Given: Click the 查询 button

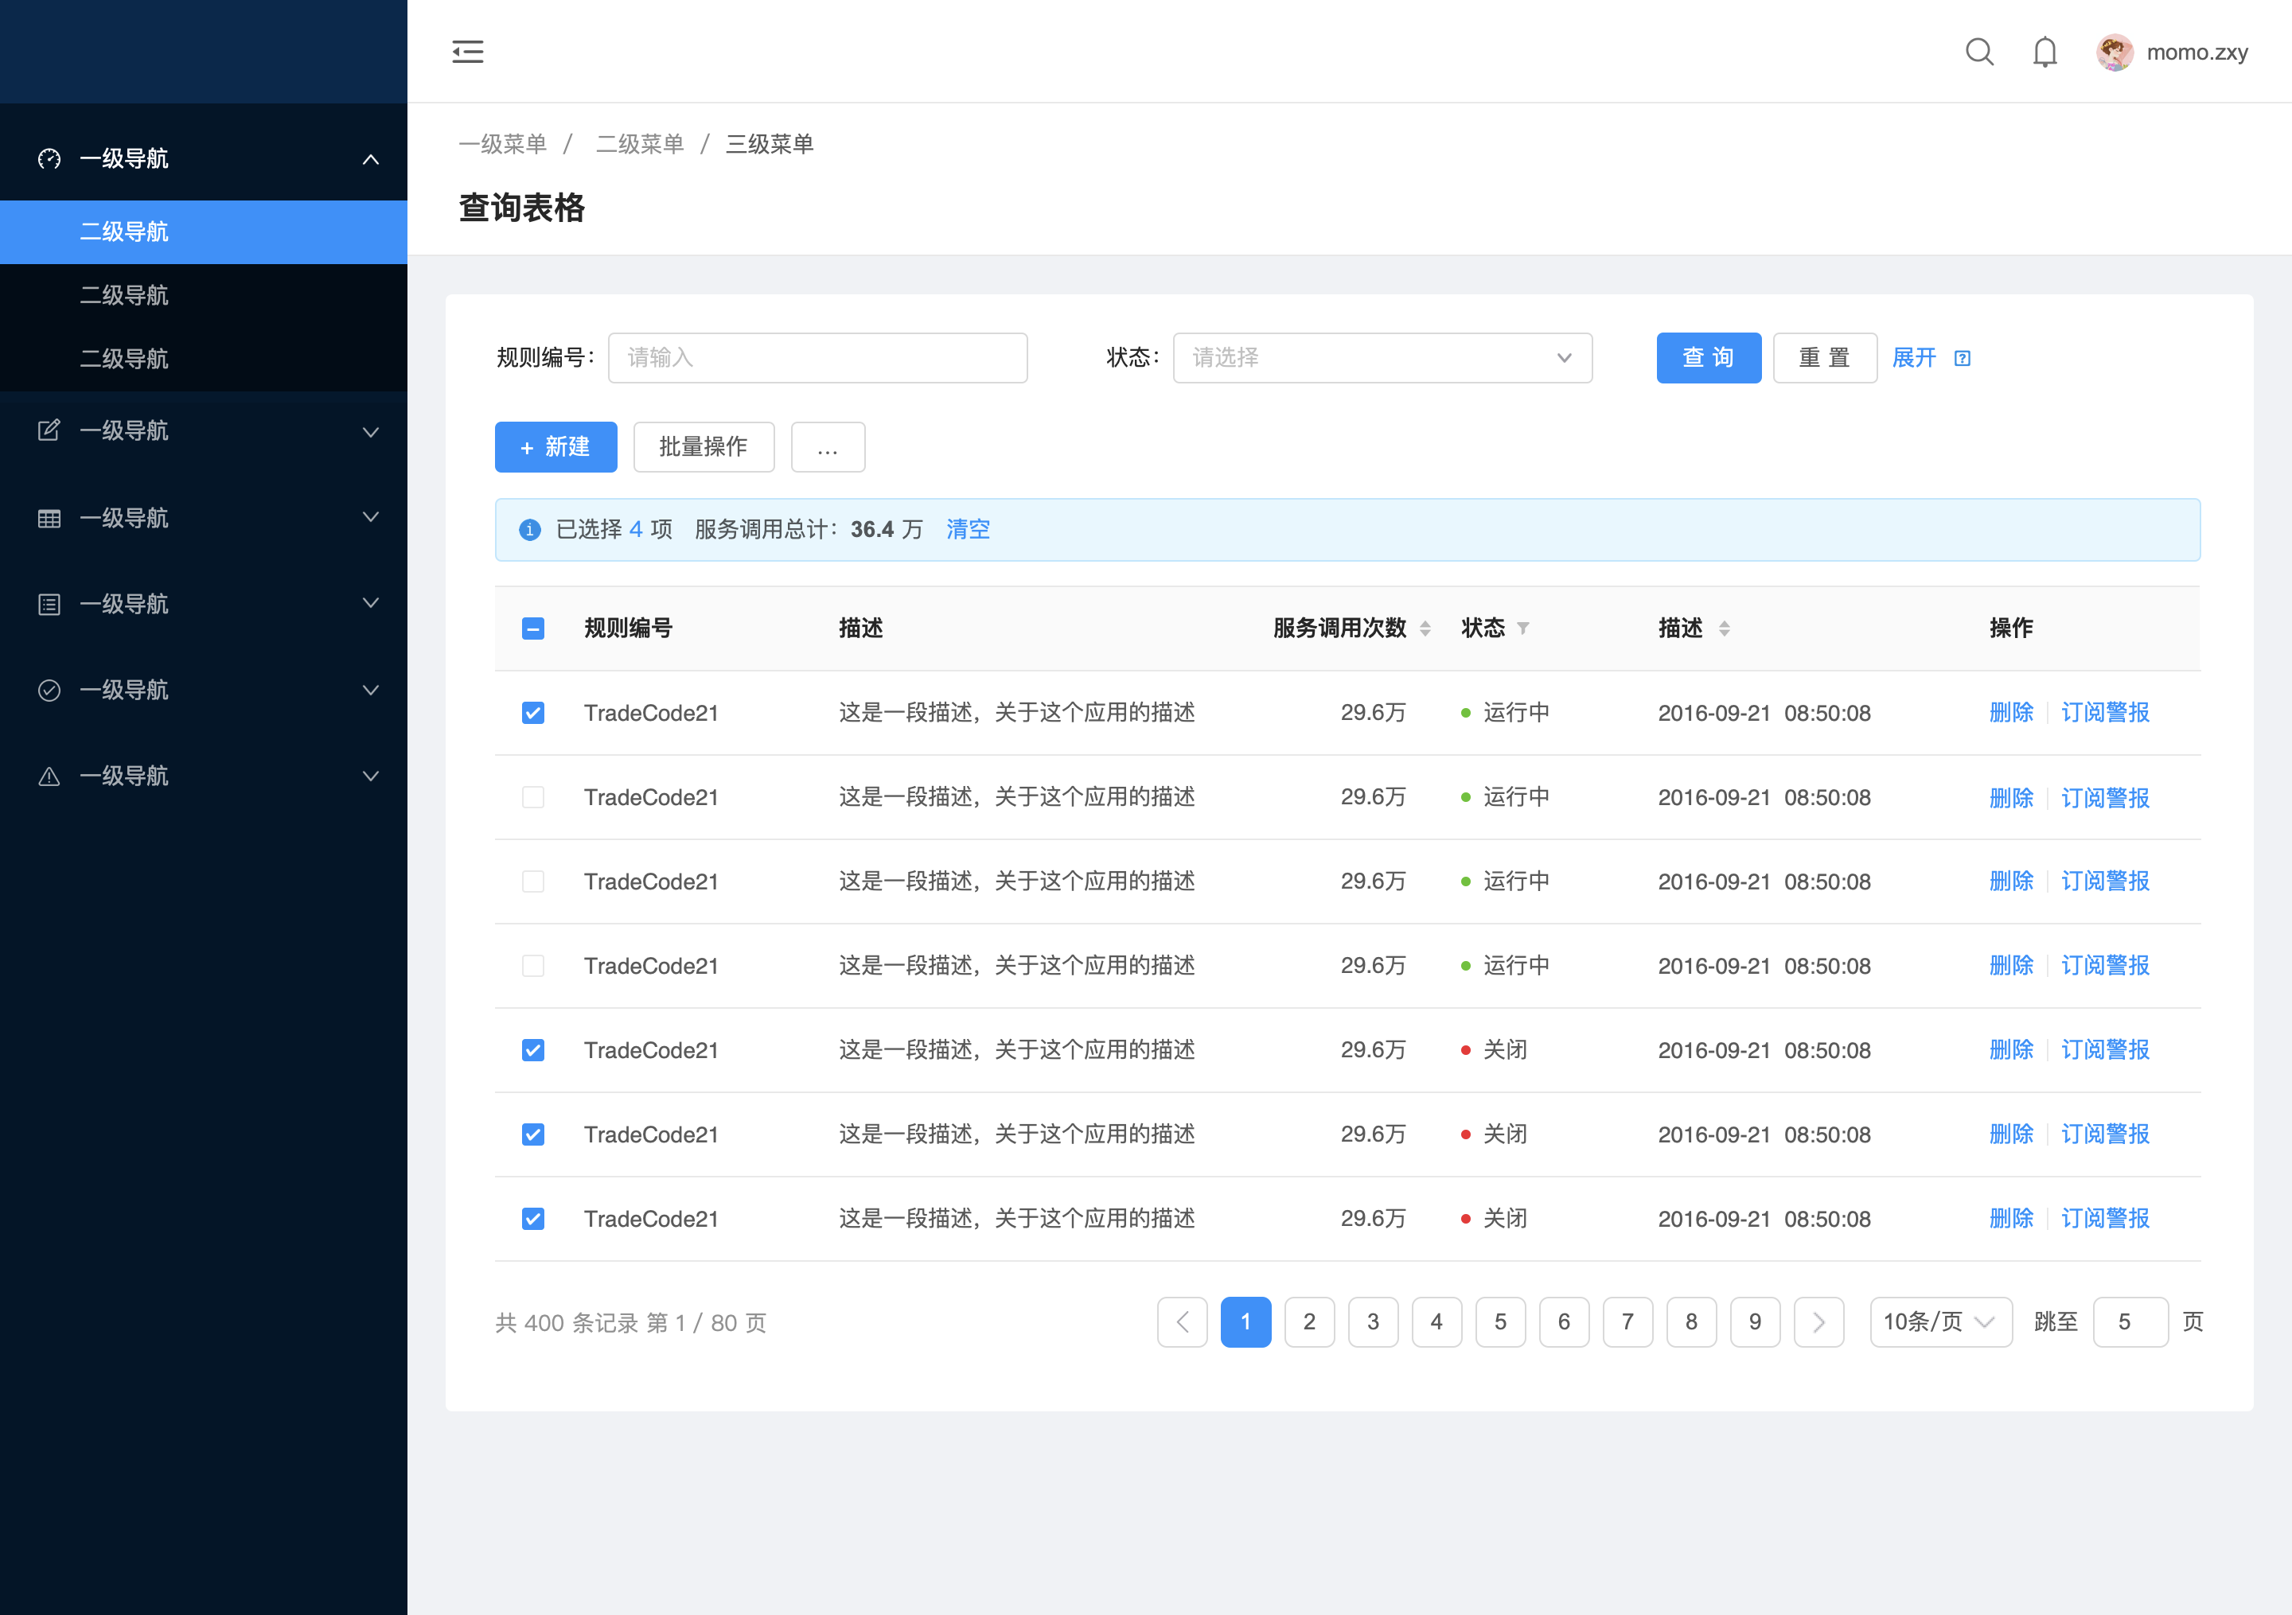Looking at the screenshot, I should (x=1708, y=357).
